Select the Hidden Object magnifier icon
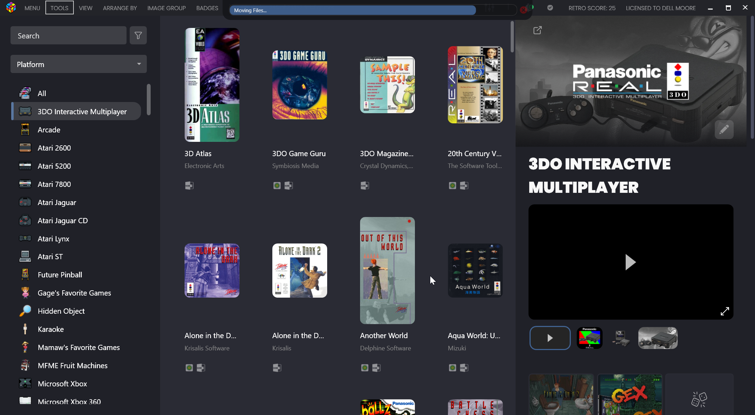This screenshot has height=415, width=755. pos(25,311)
